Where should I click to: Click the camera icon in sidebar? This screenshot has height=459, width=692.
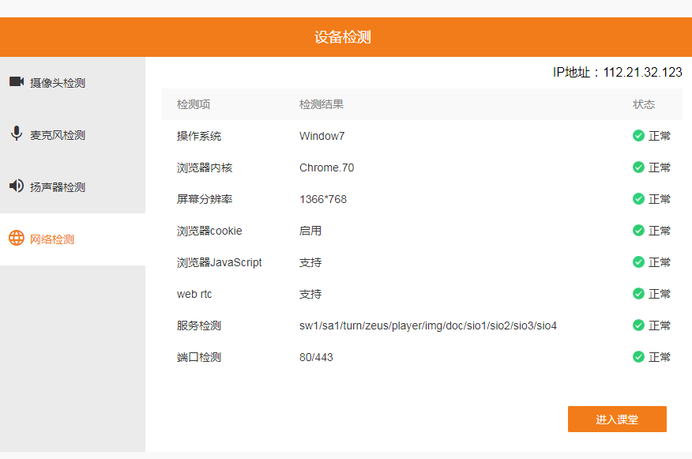click(x=16, y=81)
